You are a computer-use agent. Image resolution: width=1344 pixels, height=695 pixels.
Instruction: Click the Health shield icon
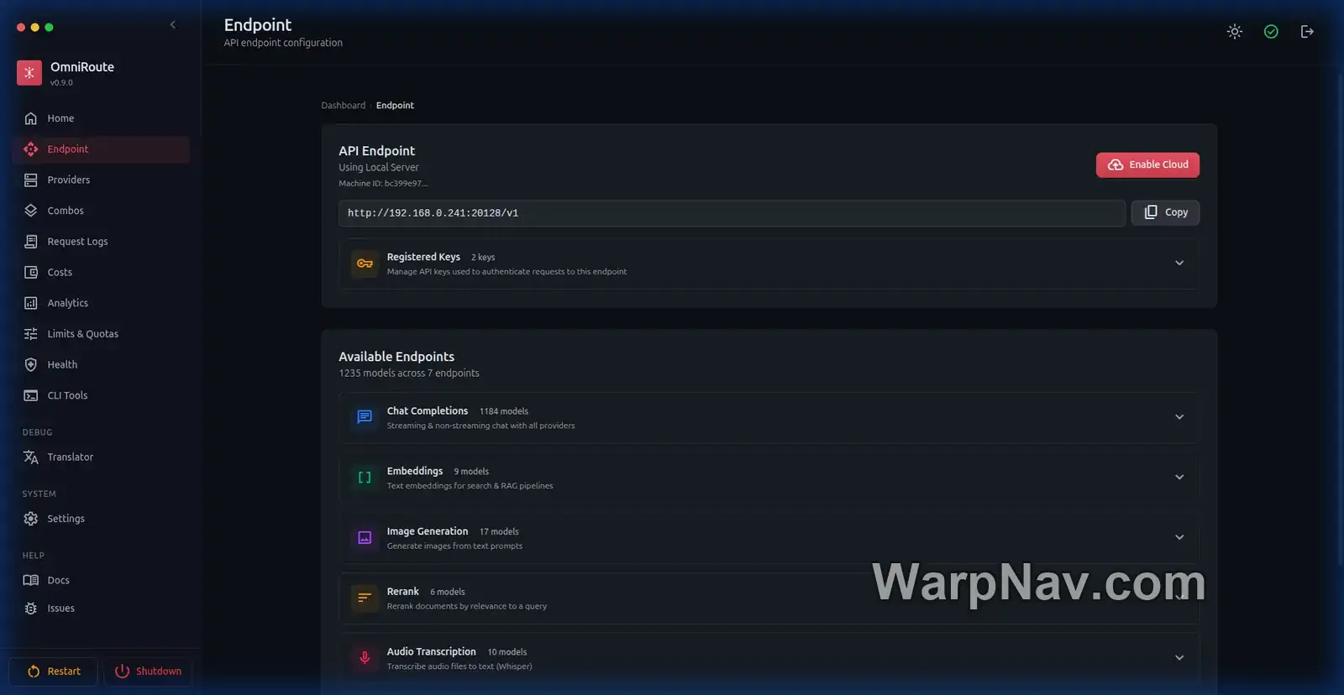[x=31, y=364]
